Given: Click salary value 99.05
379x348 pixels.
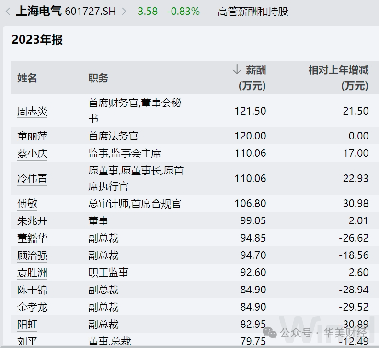Looking at the screenshot, I should click(x=253, y=221).
